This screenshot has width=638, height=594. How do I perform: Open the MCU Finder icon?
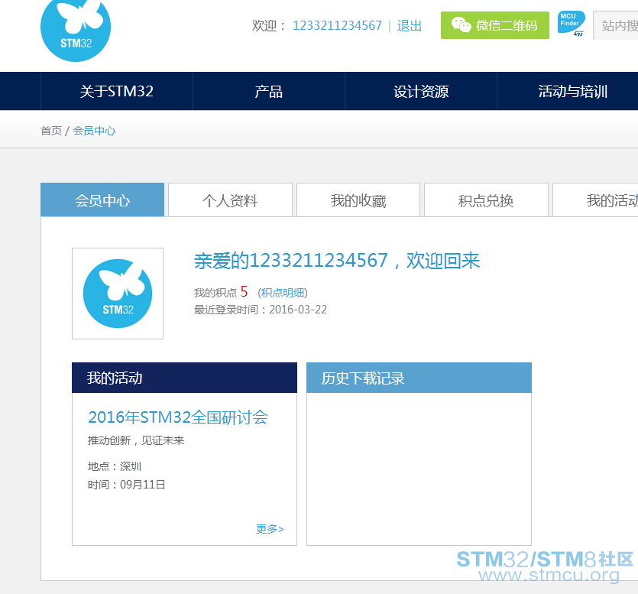[572, 24]
